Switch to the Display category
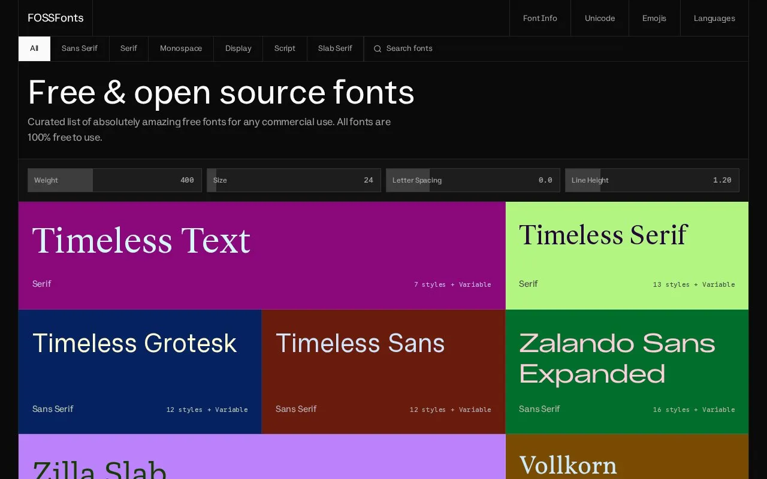Screen dimensions: 767x479 point(238,48)
